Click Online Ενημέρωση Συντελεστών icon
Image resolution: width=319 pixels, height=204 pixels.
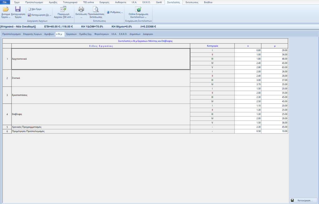tap(138, 9)
